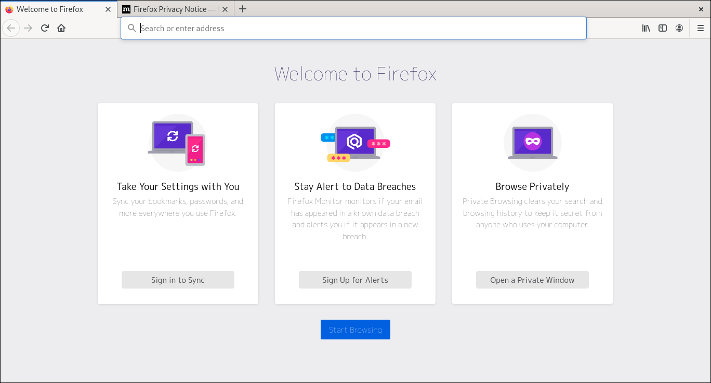
Task: Click the Firefox Monitor illustration
Action: click(355, 143)
